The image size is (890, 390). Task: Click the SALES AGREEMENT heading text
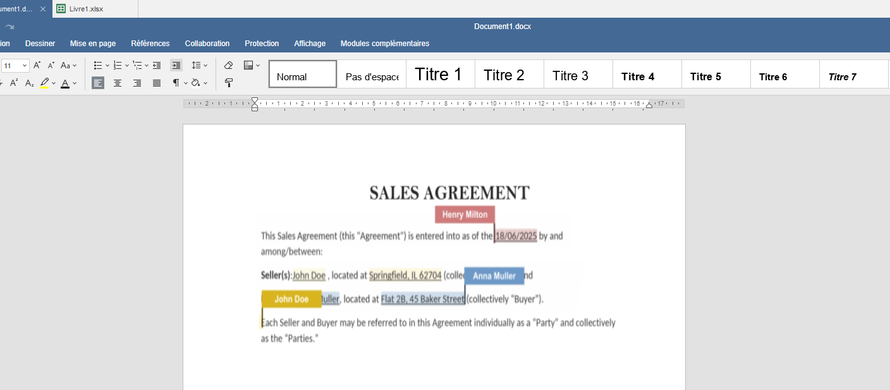coord(449,193)
